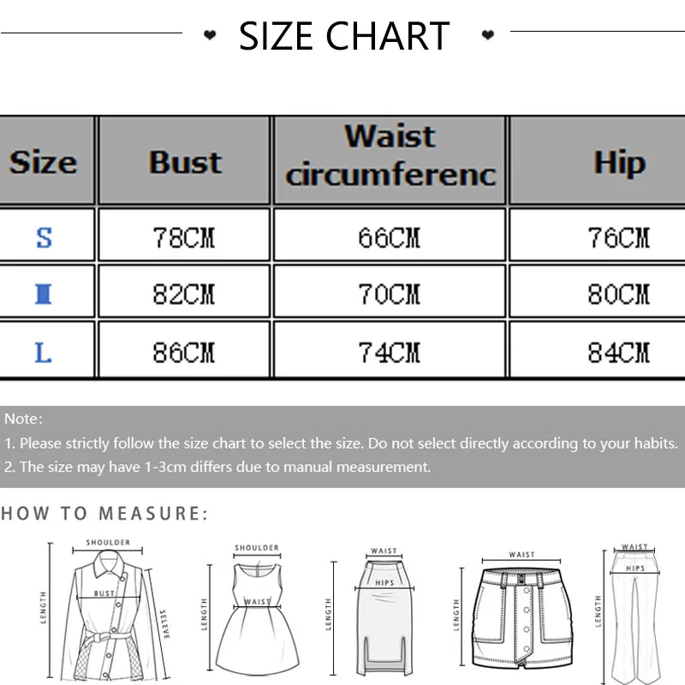Click the HOW TO MEASURE heading
The width and height of the screenshot is (685, 685).
click(x=104, y=514)
